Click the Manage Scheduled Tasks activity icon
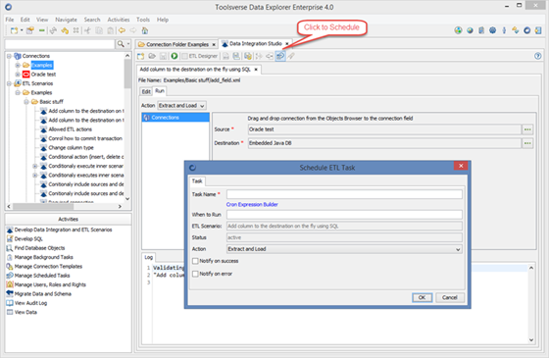Image resolution: width=549 pixels, height=358 pixels. tap(10, 276)
